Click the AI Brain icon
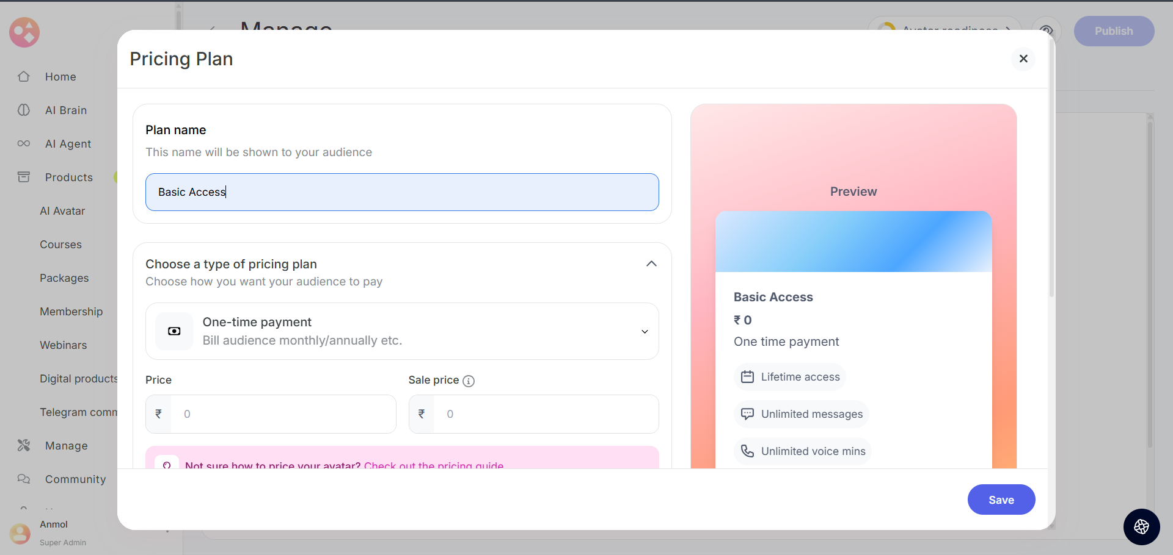The width and height of the screenshot is (1173, 555). pos(24,110)
